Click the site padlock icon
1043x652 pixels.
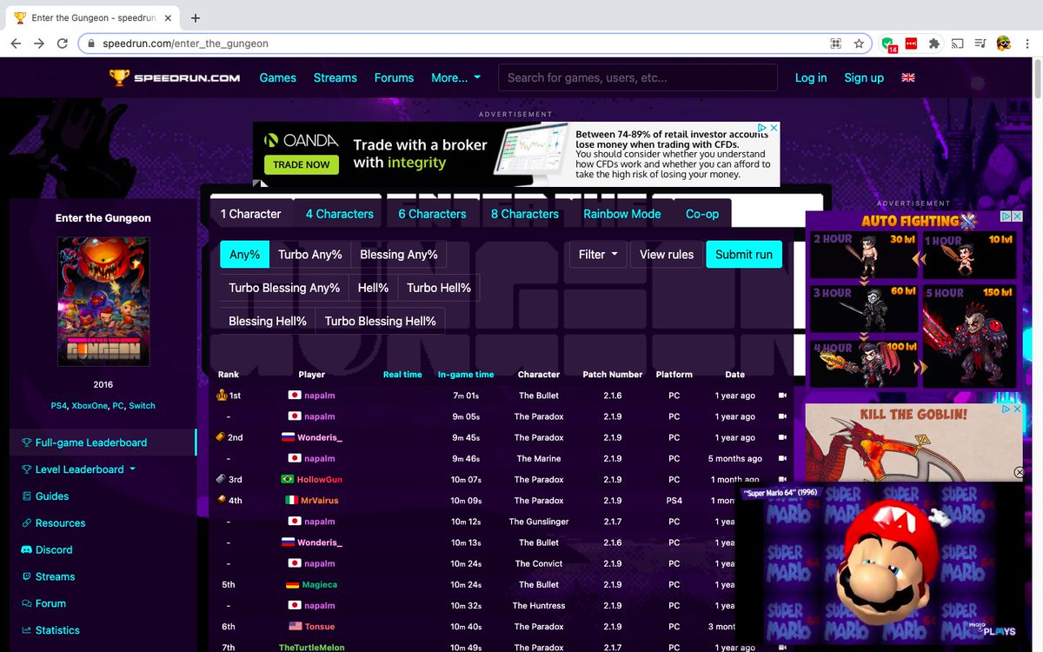[x=91, y=43]
